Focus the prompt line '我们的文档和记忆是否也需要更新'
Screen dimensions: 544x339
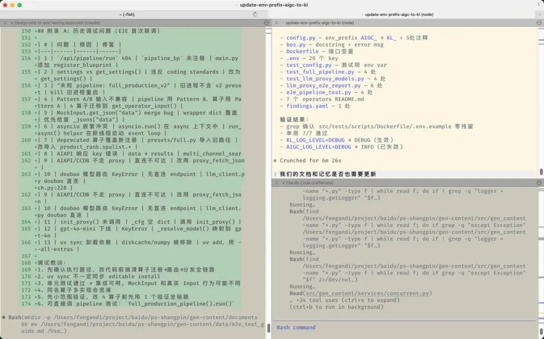pyautogui.click(x=328, y=174)
